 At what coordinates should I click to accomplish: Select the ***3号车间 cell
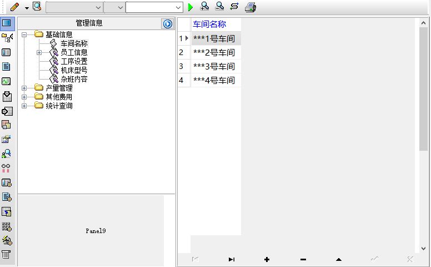215,66
